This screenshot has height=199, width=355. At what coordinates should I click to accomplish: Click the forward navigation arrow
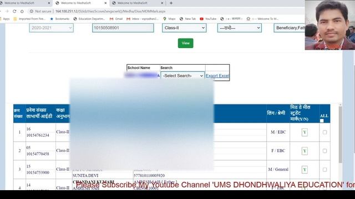click(x=7, y=11)
